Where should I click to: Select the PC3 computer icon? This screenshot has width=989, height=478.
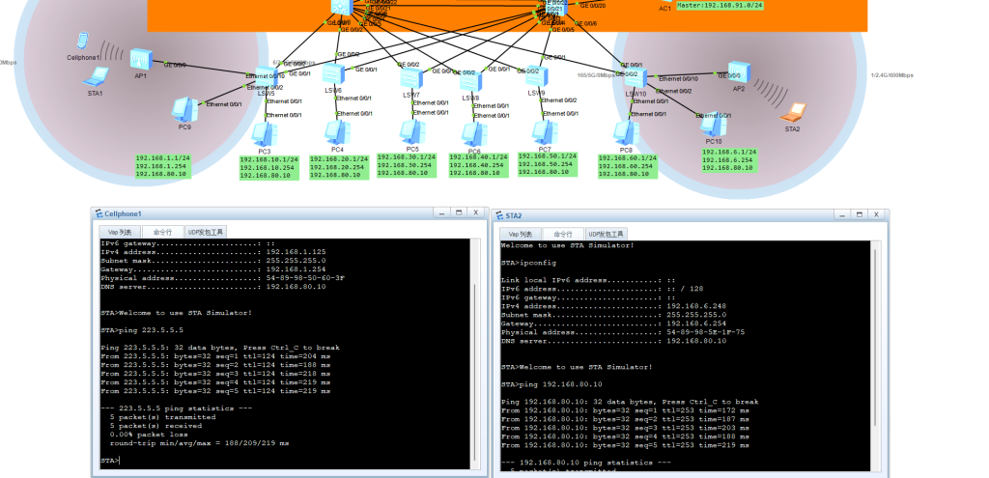(261, 134)
